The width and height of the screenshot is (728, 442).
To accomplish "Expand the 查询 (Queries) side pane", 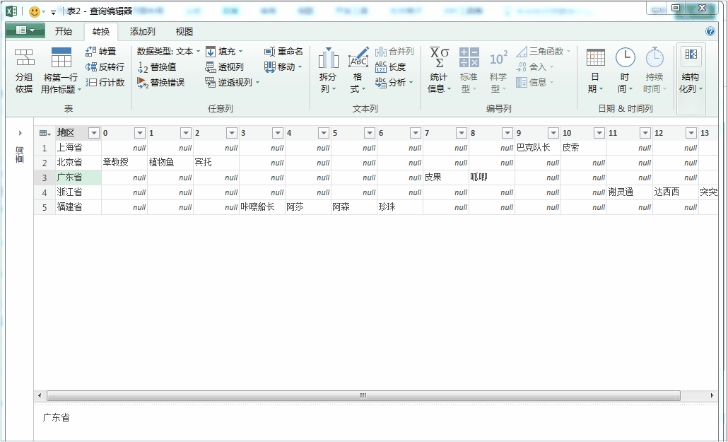I will pyautogui.click(x=20, y=134).
